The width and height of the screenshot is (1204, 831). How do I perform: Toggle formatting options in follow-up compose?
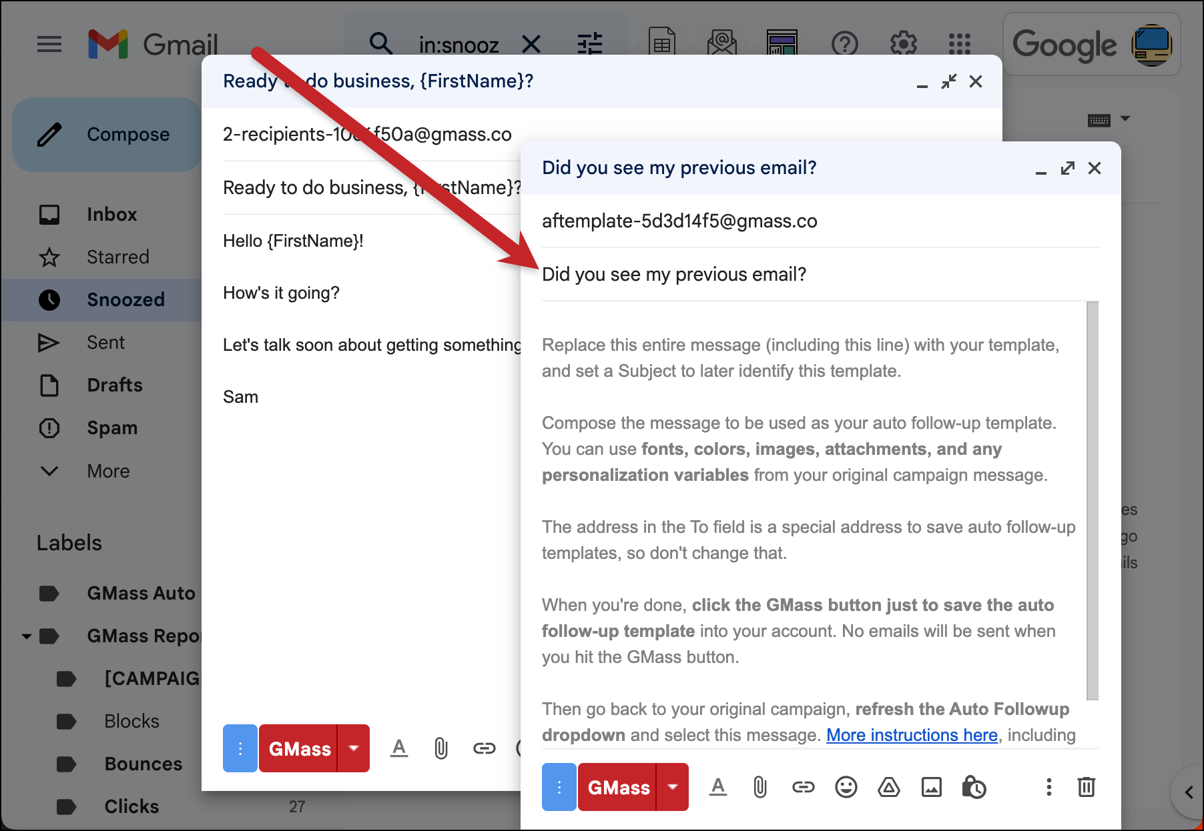coord(718,787)
